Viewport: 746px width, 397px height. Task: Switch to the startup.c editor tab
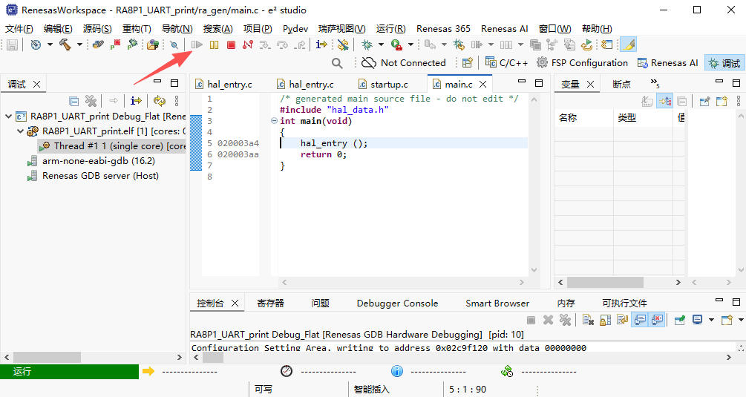click(x=384, y=84)
